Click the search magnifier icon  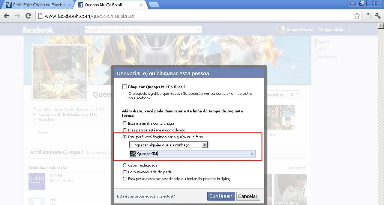click(x=199, y=30)
